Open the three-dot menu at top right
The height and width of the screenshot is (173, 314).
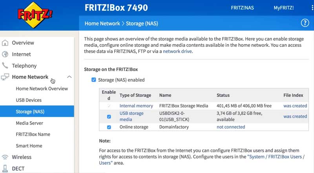click(x=312, y=8)
